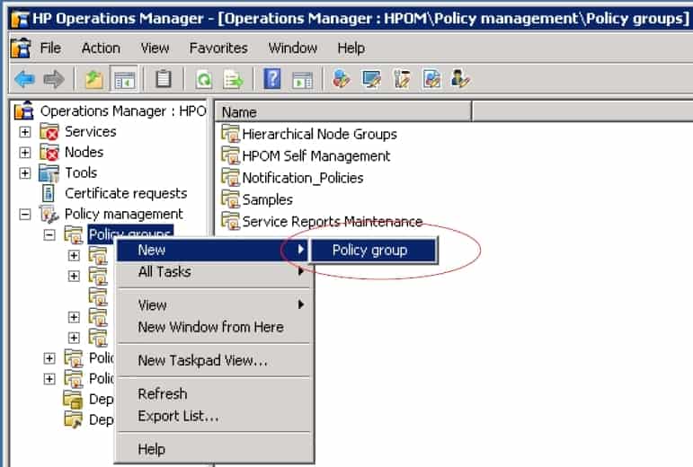Click the Tools icon in tree
Viewport: 693px width, 467px height.
click(49, 173)
